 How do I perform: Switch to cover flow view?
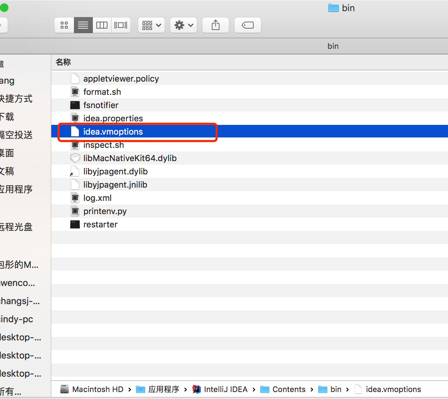[121, 25]
